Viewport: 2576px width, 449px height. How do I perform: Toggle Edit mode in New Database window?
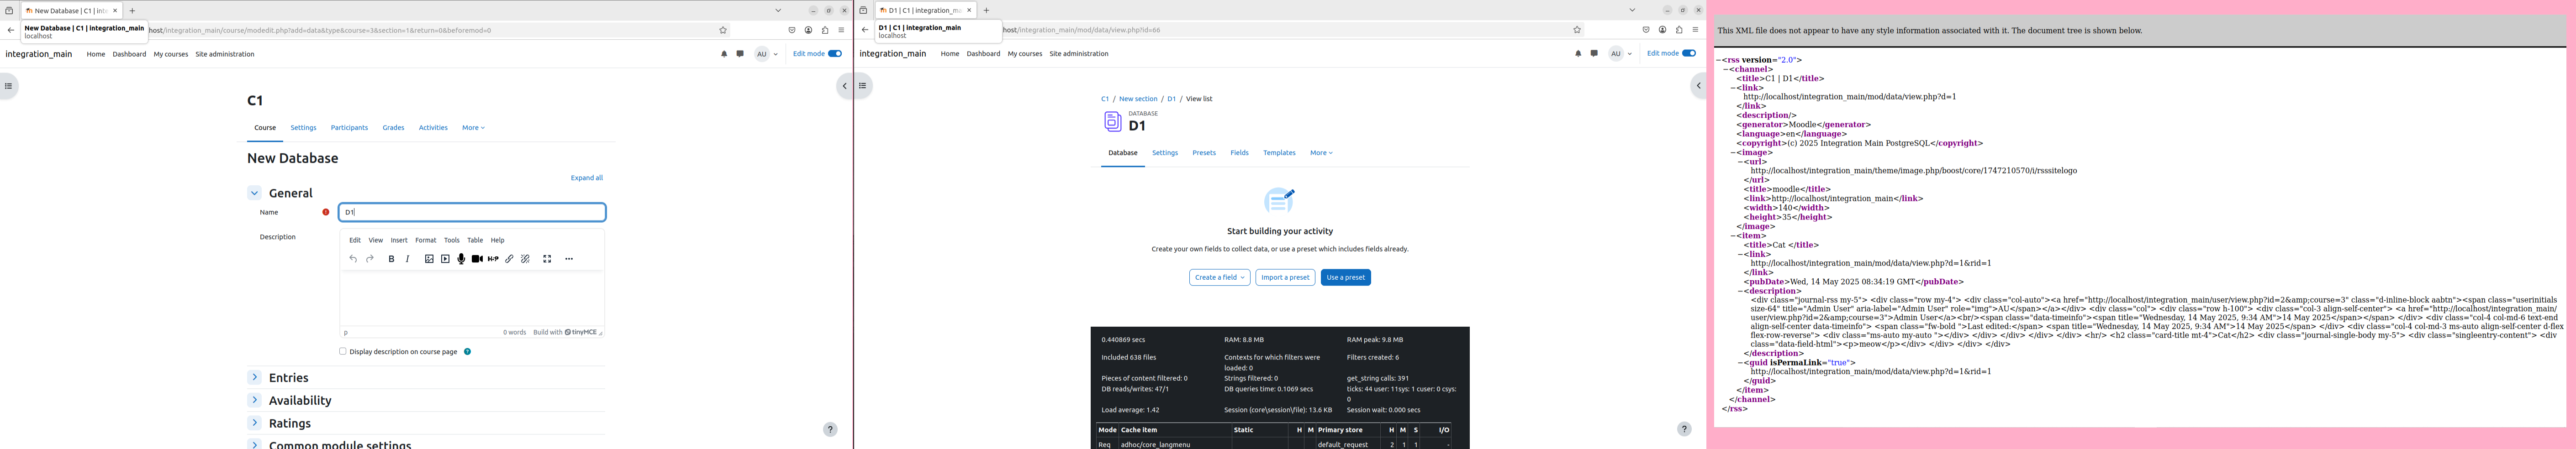(x=835, y=54)
